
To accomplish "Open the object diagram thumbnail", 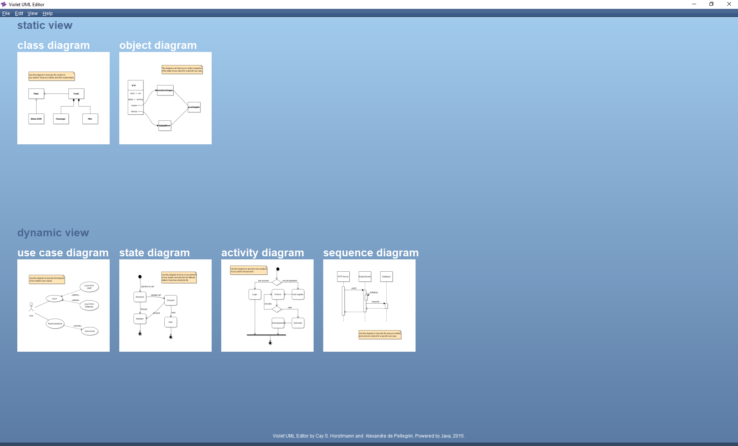I will [x=165, y=98].
